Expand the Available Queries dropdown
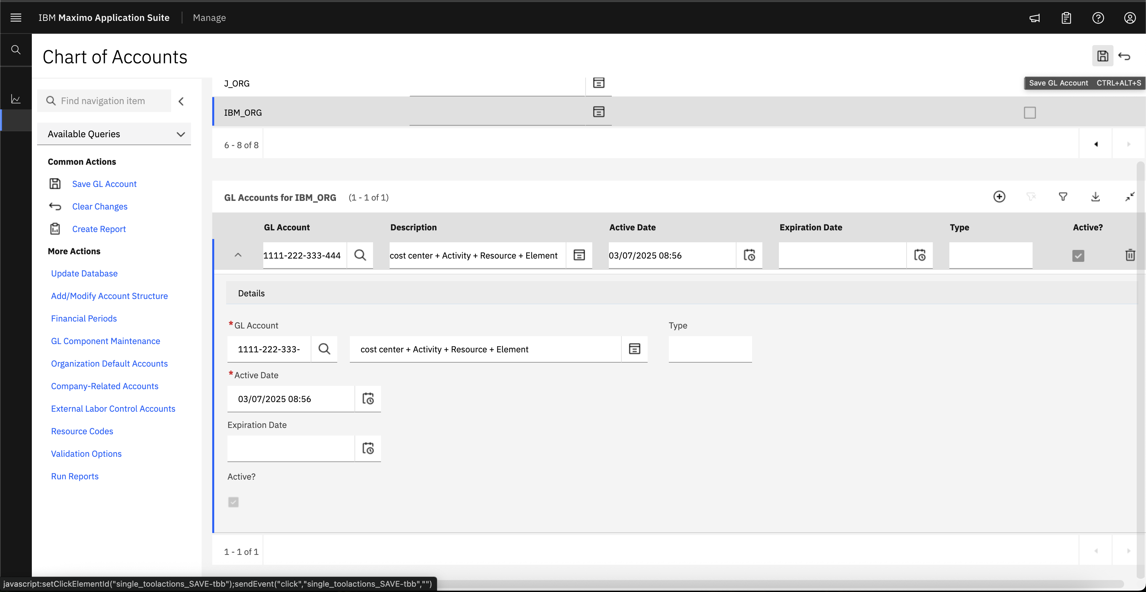The width and height of the screenshot is (1146, 592). point(114,134)
